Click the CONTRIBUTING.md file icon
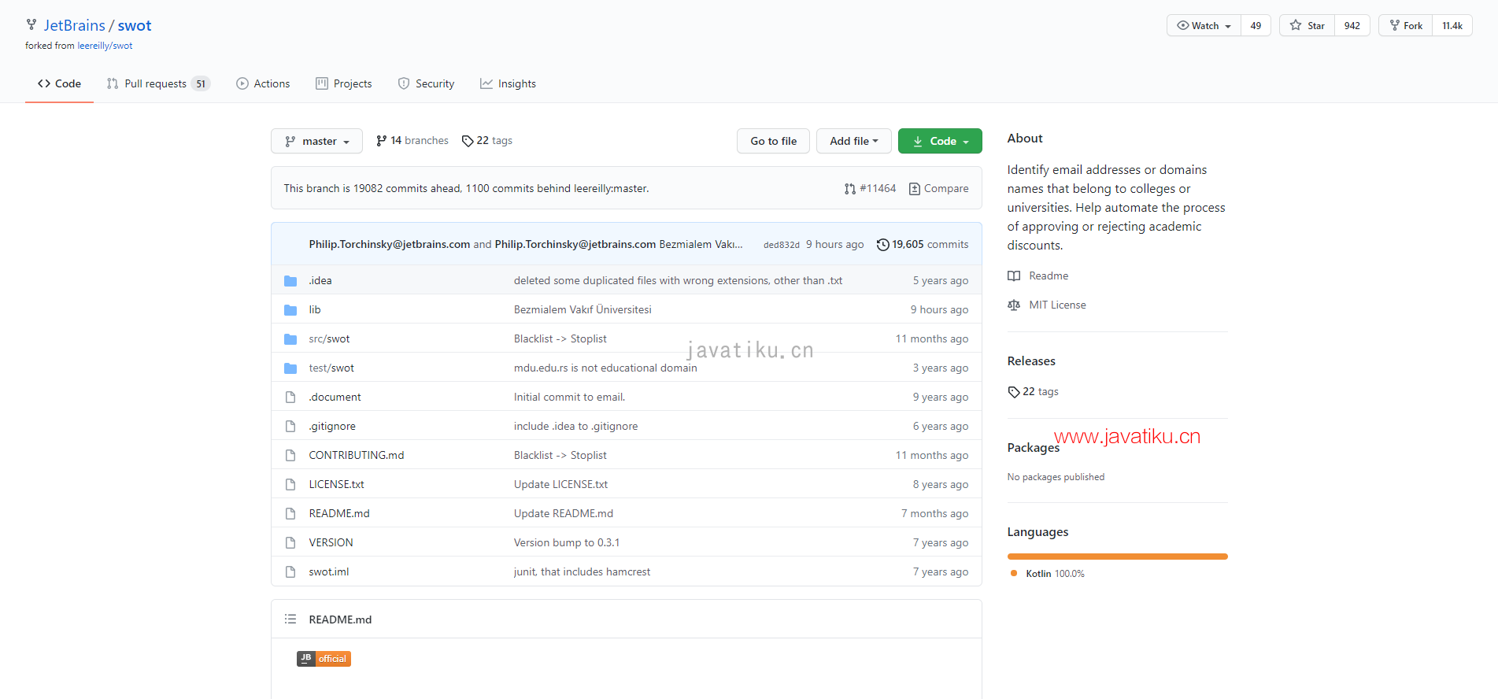1498x699 pixels. (x=290, y=456)
